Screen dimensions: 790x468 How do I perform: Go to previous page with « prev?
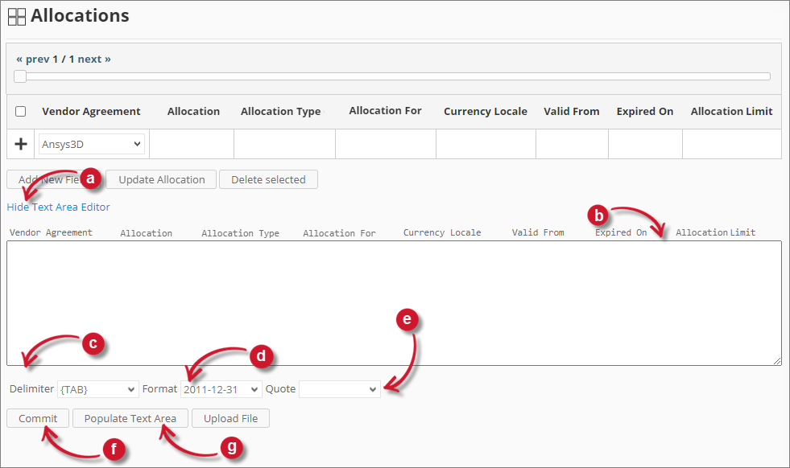pyautogui.click(x=33, y=60)
